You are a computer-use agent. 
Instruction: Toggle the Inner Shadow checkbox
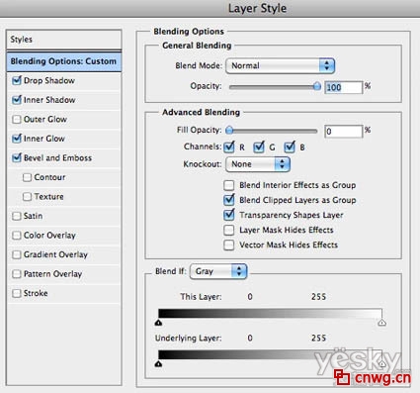(x=17, y=100)
